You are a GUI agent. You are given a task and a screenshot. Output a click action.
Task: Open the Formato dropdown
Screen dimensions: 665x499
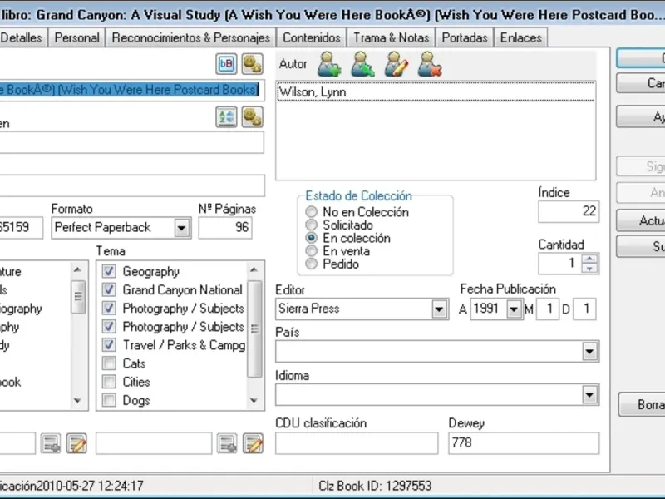181,228
